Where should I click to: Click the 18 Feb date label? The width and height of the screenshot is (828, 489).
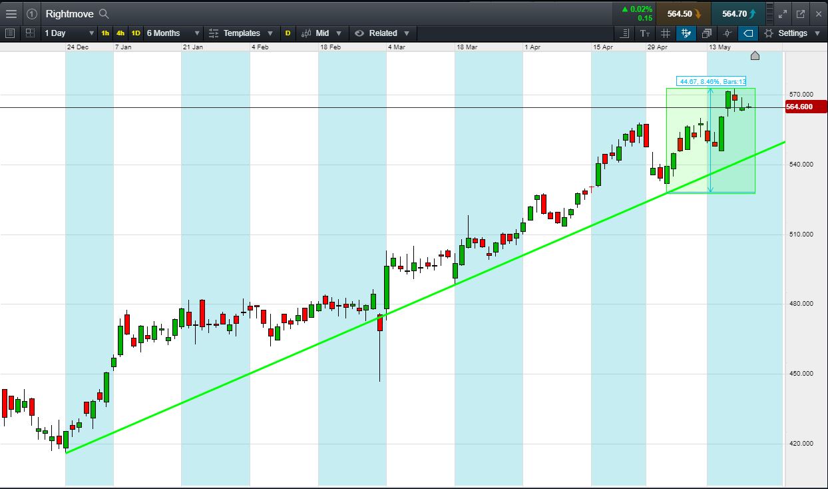click(331, 47)
